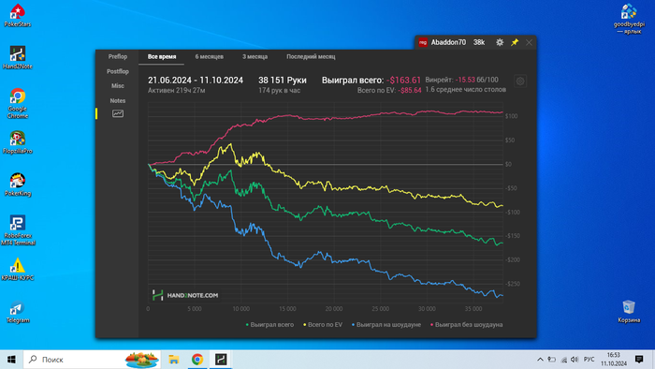Screen dimensions: 655x369
Task: Close the Abaddon70 popup window
Action: tap(529, 42)
